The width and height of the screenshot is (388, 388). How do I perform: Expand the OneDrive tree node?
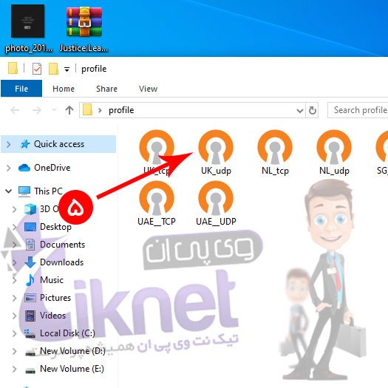[8, 168]
